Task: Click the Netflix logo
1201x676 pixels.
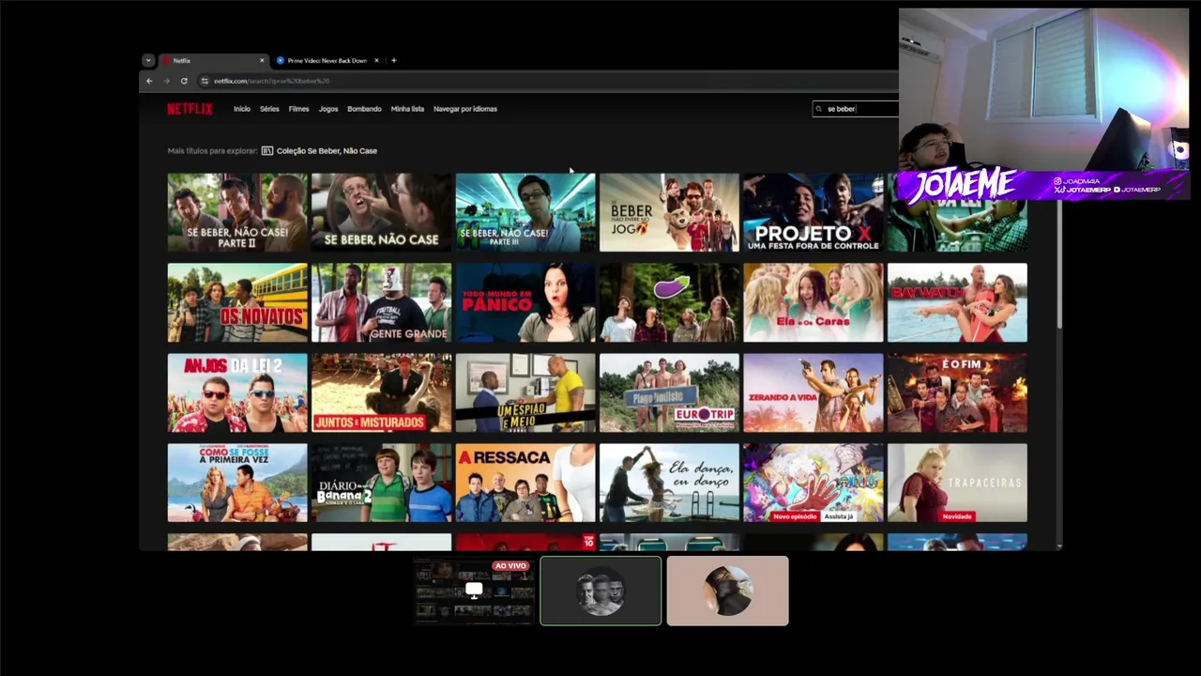Action: (190, 109)
